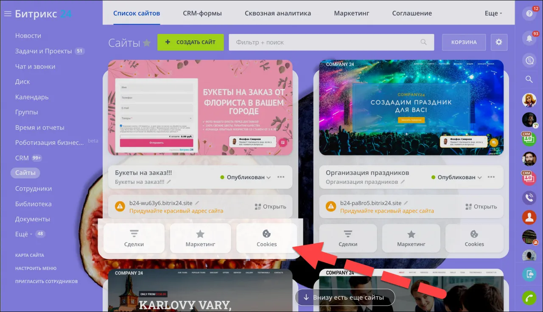
Task: Click warning icon beside b24-wu63y6.bitrix24.site
Action: point(120,207)
